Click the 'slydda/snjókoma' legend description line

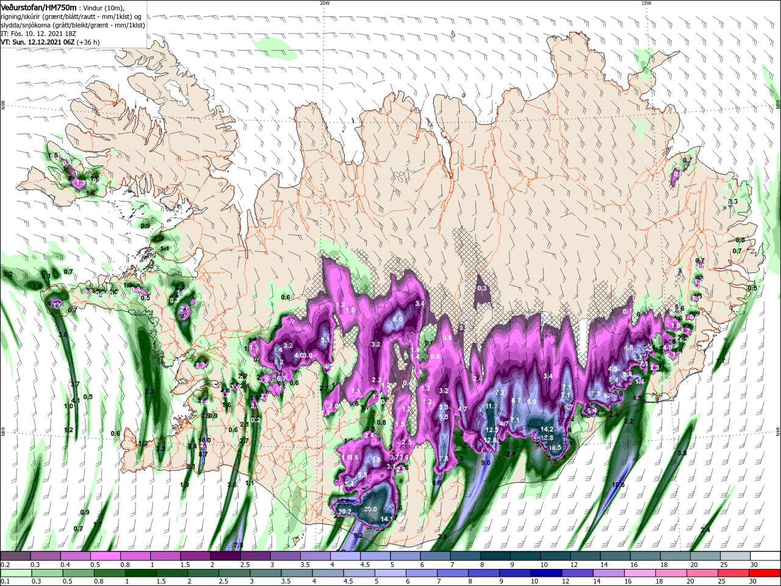pos(71,25)
